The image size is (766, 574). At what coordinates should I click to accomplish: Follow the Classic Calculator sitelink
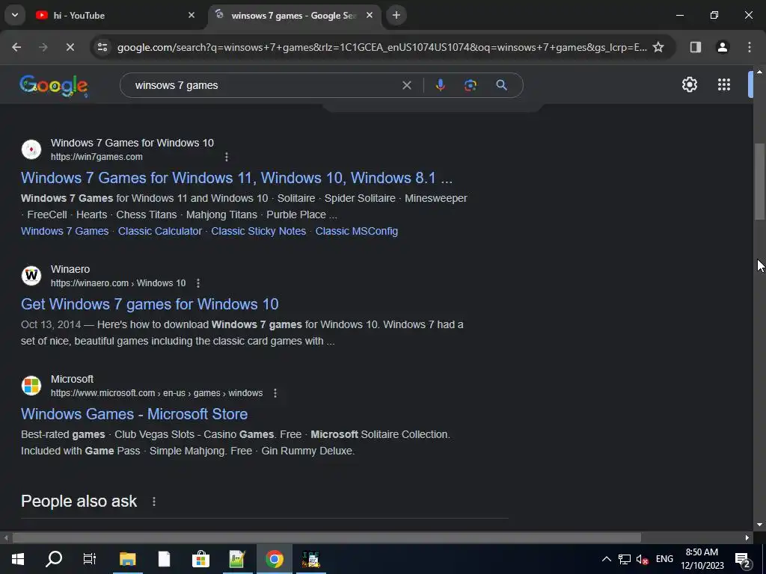click(x=160, y=231)
